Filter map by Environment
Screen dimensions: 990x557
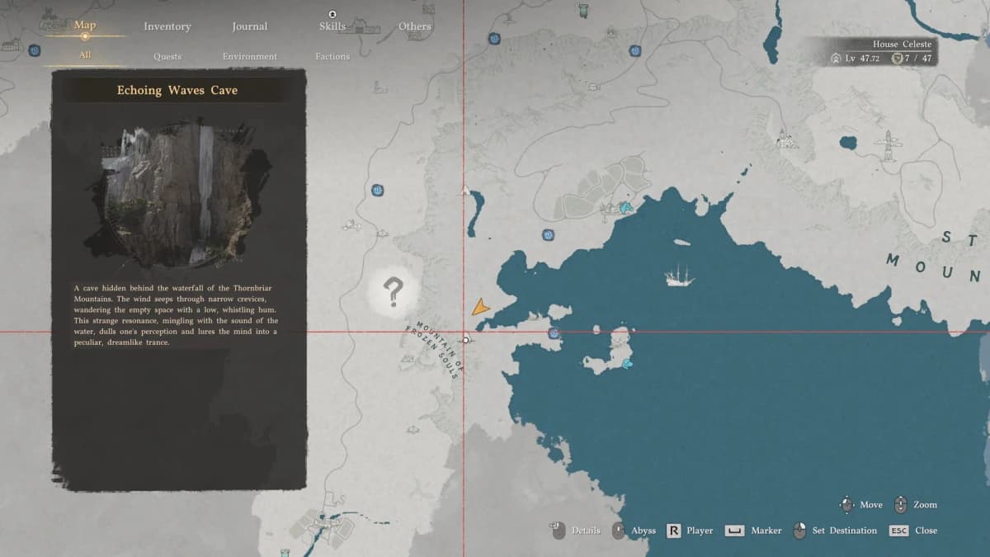[250, 57]
